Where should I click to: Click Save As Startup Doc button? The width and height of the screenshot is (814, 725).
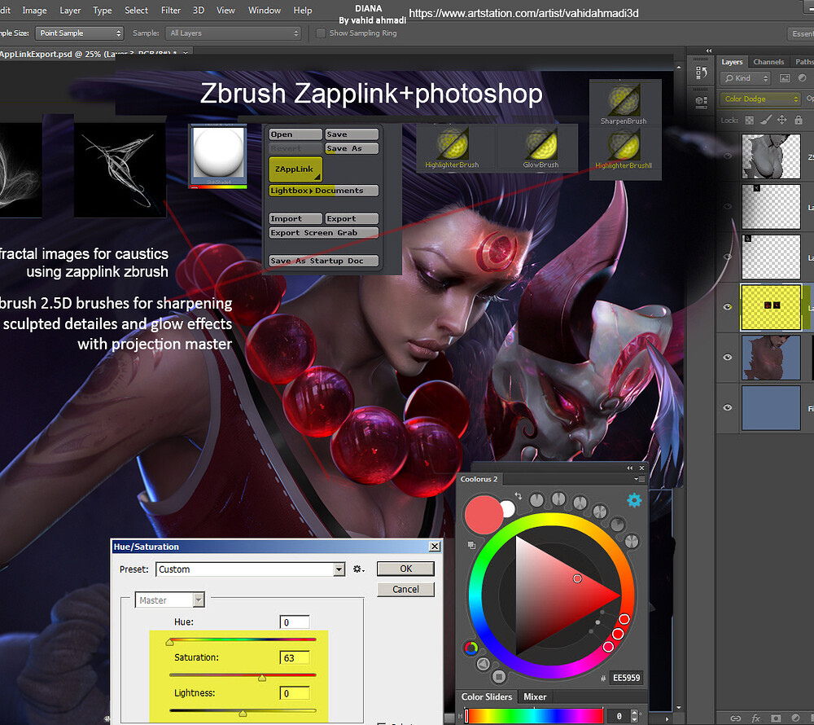(323, 261)
